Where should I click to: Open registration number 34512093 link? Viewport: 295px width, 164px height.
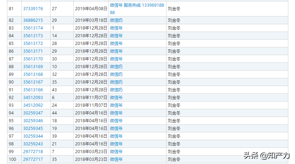click(x=33, y=97)
